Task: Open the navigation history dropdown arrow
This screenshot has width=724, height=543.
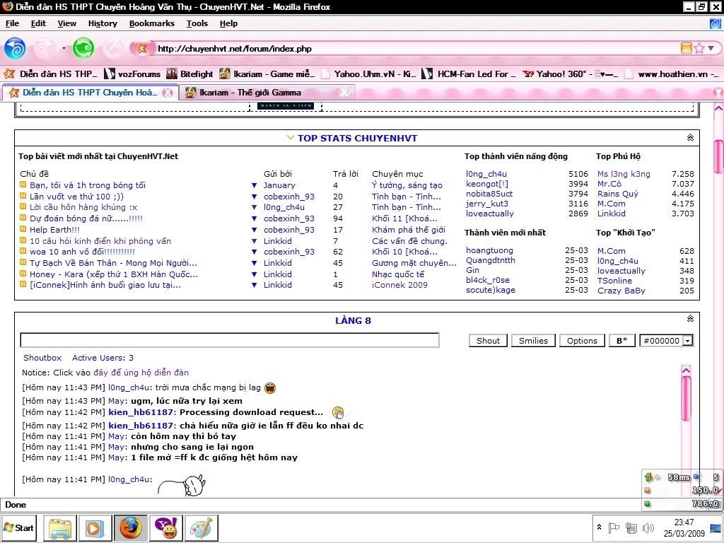Action: [64, 48]
